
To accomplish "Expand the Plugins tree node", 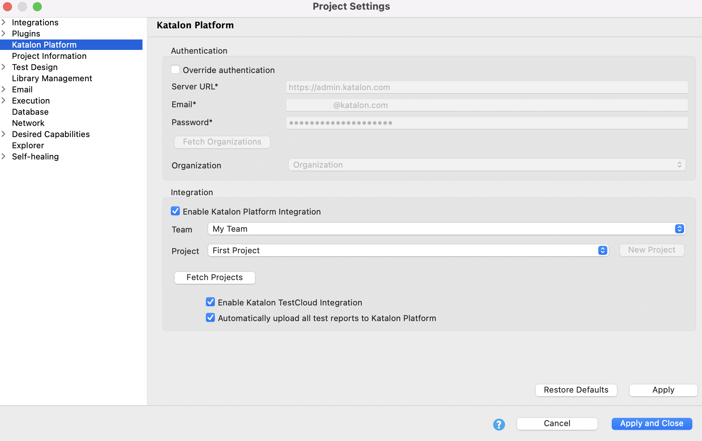I will (4, 34).
